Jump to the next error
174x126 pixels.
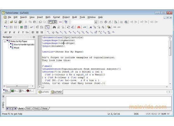click(x=132, y=22)
